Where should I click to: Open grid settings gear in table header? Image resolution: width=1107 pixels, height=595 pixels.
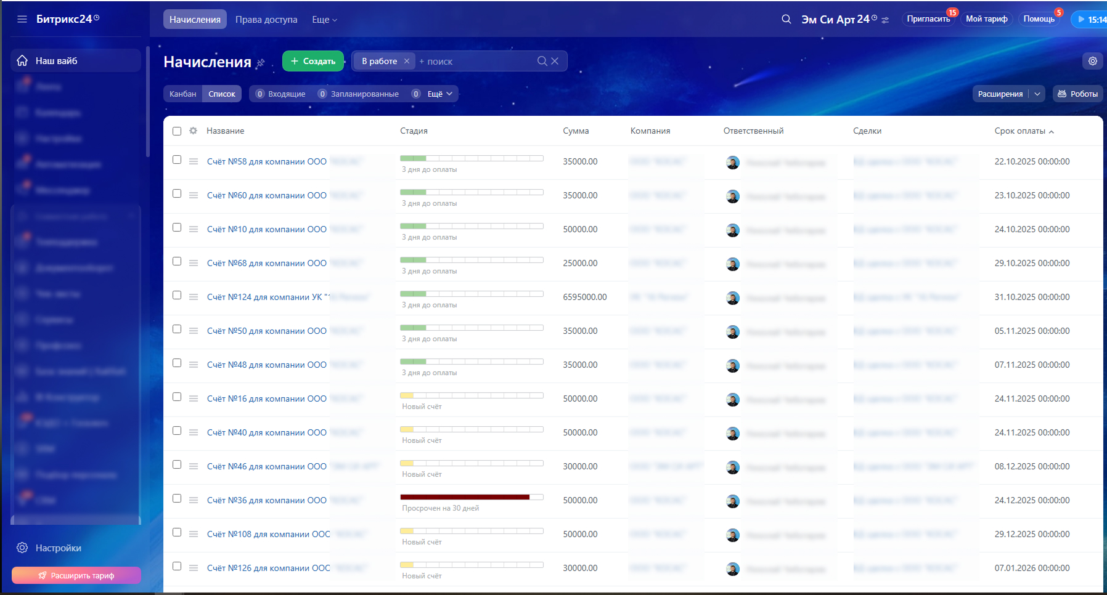pyautogui.click(x=193, y=131)
